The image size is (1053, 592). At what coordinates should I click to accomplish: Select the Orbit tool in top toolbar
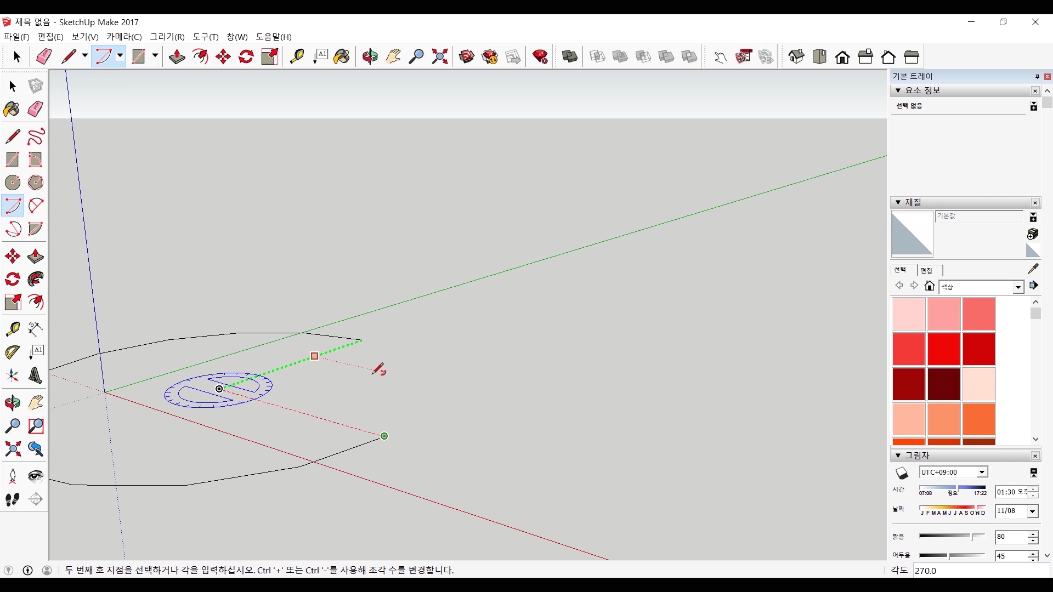pos(370,56)
